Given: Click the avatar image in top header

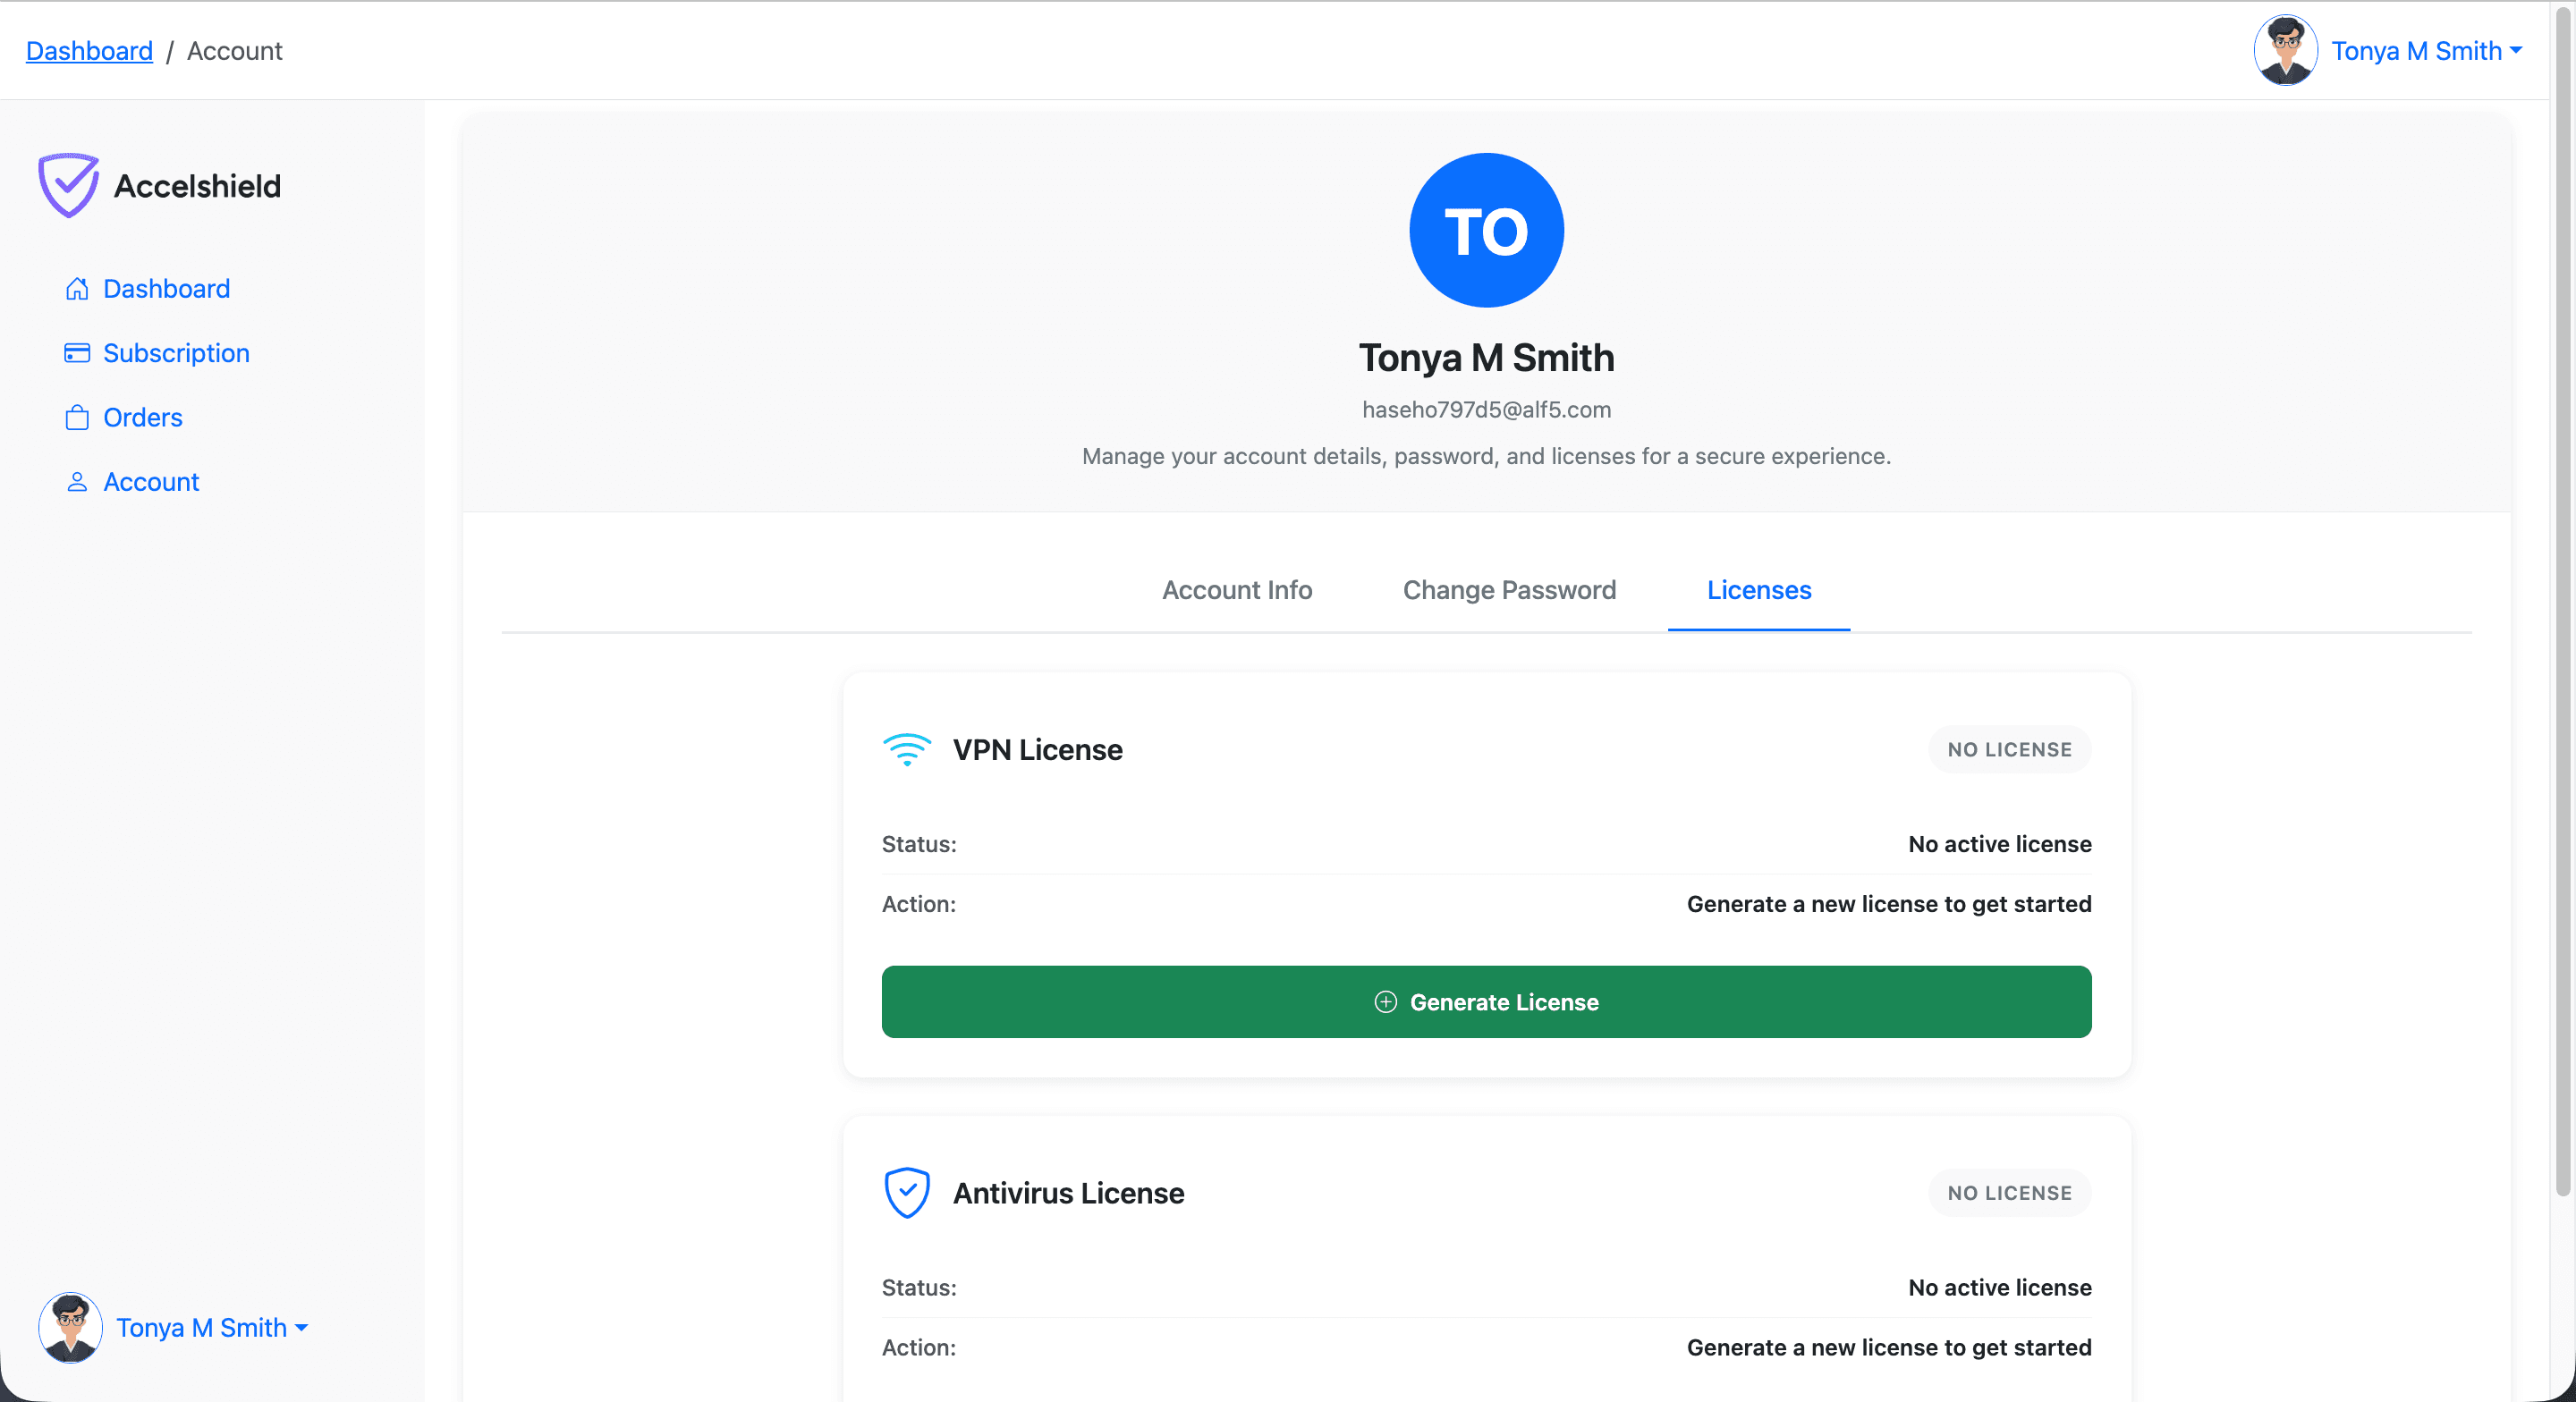Looking at the screenshot, I should click(2285, 50).
